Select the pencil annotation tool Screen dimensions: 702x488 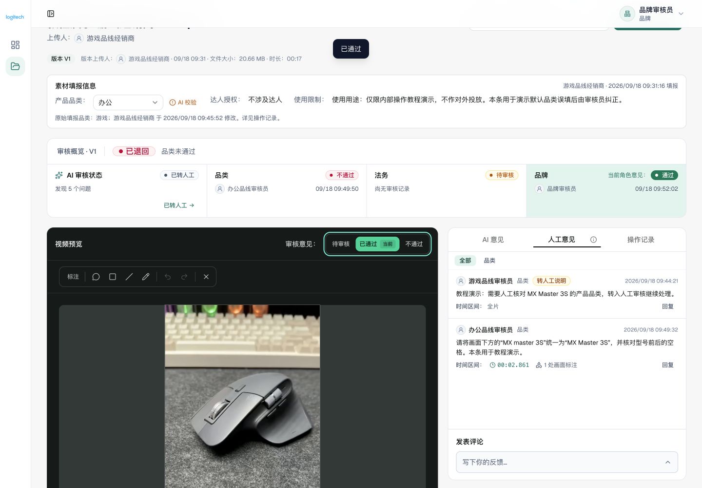[146, 277]
